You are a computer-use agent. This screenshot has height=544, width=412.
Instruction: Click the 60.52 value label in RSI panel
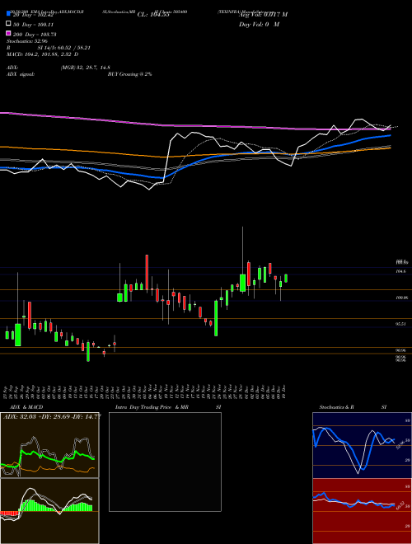click(400, 506)
